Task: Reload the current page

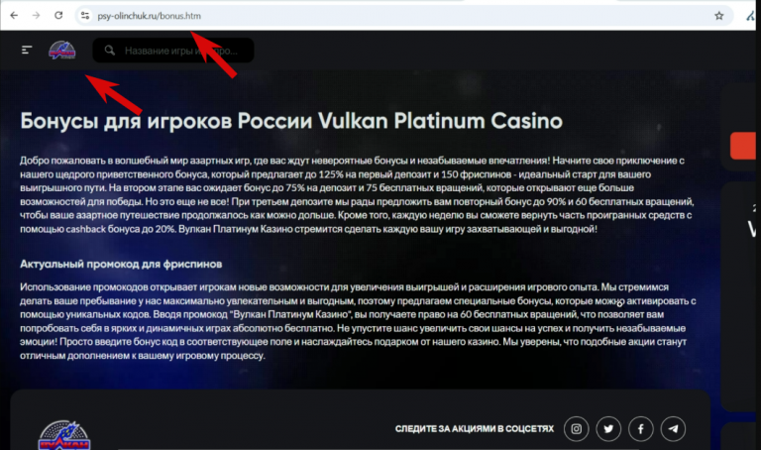Action: (58, 16)
